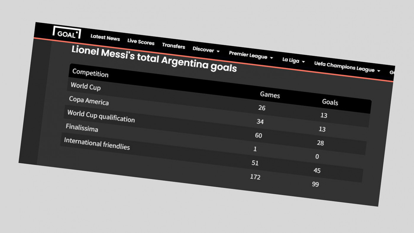
Task: Expand the Discover dropdown menu
Action: click(206, 50)
